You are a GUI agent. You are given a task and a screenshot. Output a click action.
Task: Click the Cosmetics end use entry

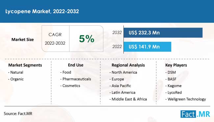70,86
